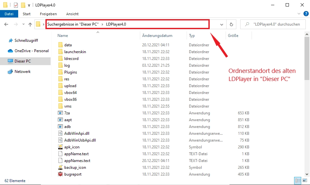Select the res folder icon

60,79
